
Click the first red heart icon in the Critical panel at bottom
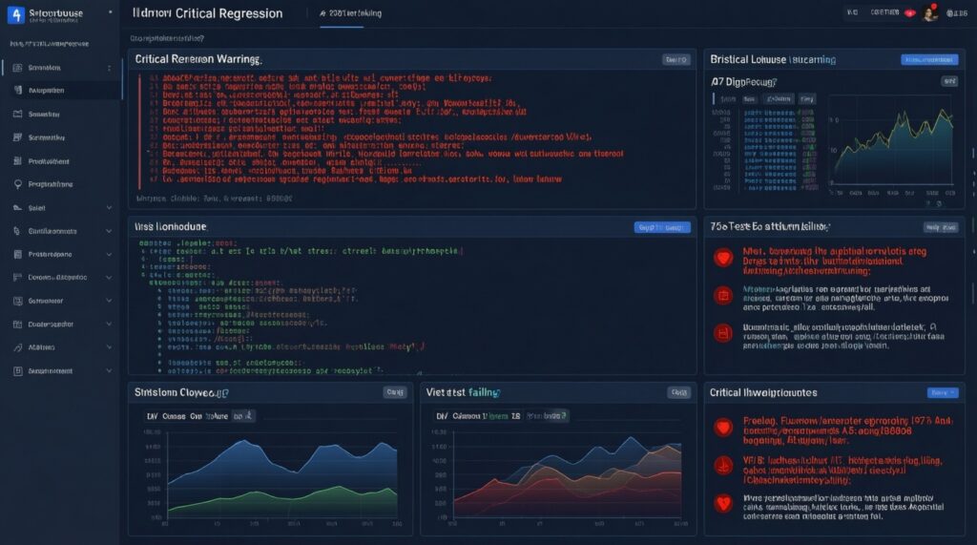coord(723,428)
